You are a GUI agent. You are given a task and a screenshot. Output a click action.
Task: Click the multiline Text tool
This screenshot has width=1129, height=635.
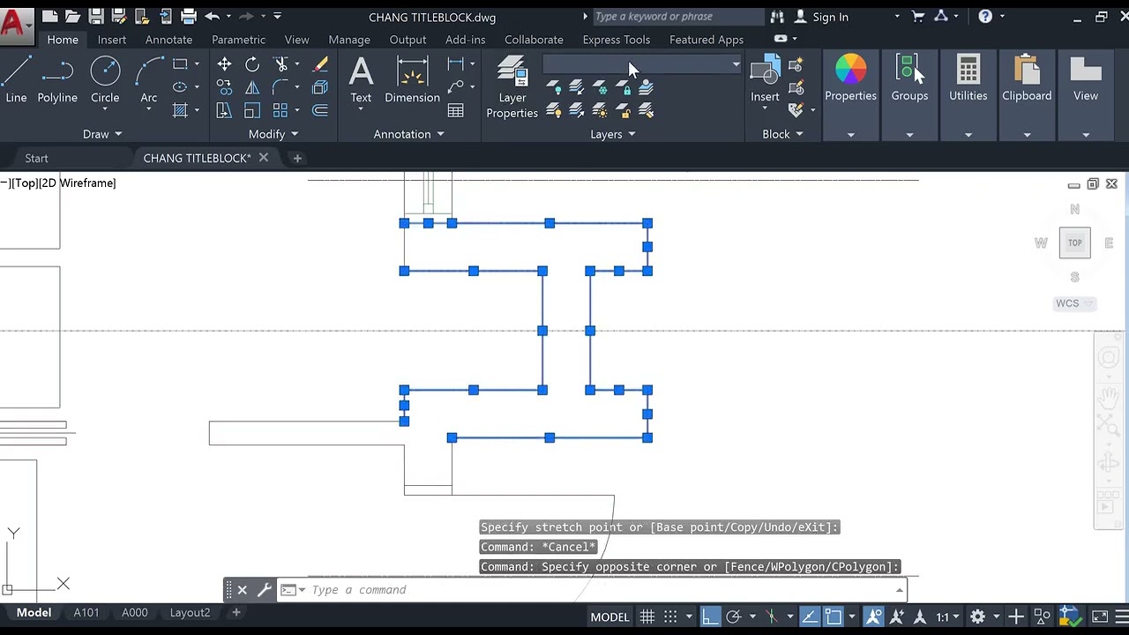click(361, 80)
